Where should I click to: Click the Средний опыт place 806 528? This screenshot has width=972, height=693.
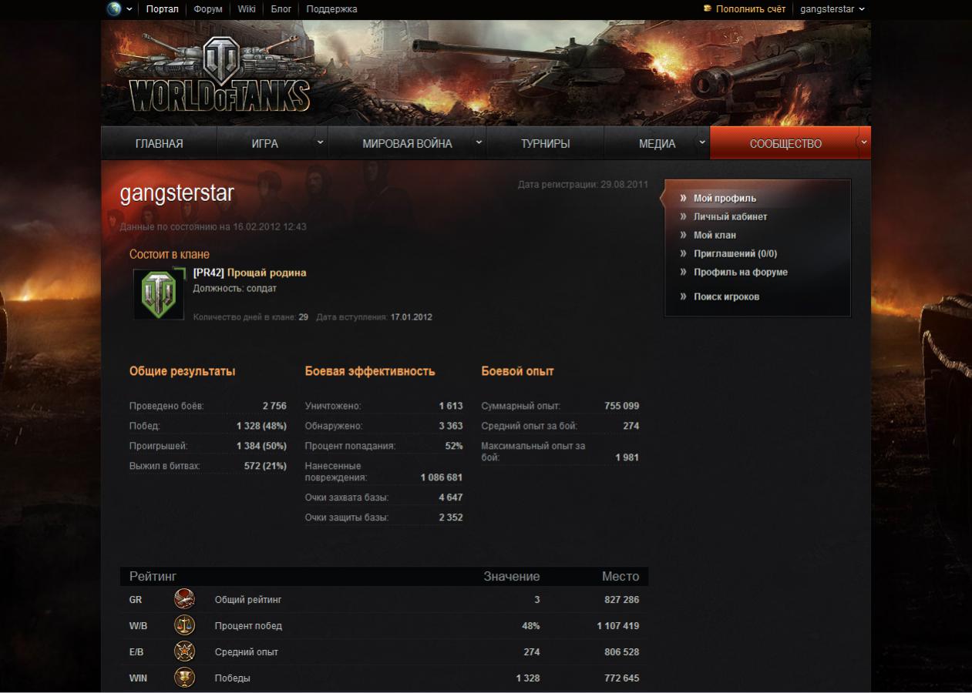622,651
